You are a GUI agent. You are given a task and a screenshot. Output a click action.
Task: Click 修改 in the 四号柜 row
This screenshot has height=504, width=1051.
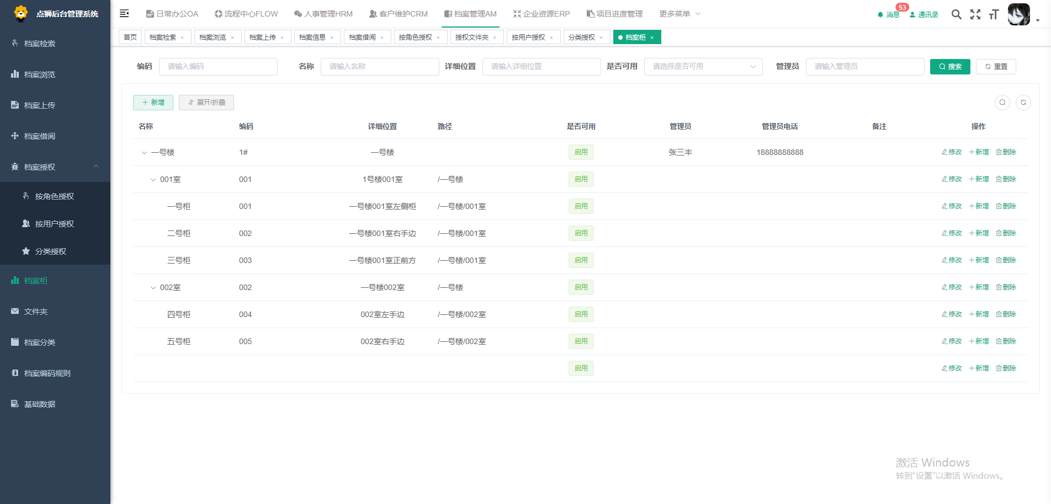(x=952, y=314)
